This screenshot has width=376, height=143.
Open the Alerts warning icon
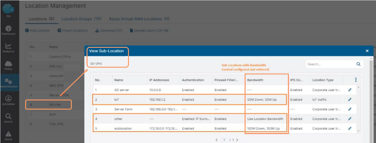point(9,134)
